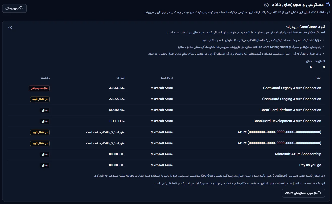Click the ارائه‌دهنده column header

tap(167, 78)
